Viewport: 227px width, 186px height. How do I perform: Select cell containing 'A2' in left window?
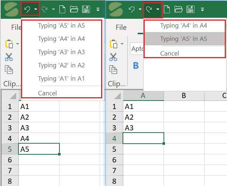click(x=39, y=117)
